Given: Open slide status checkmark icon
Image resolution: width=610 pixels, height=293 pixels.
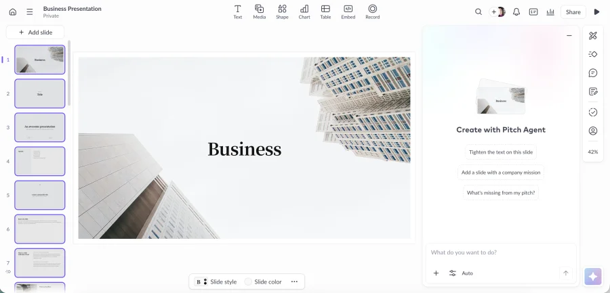Looking at the screenshot, I should coord(593,112).
